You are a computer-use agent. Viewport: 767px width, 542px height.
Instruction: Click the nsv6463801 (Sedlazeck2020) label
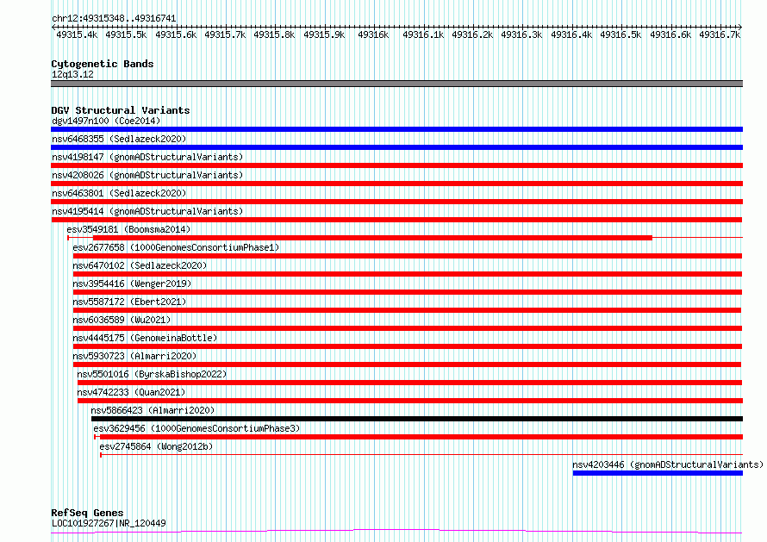click(119, 193)
